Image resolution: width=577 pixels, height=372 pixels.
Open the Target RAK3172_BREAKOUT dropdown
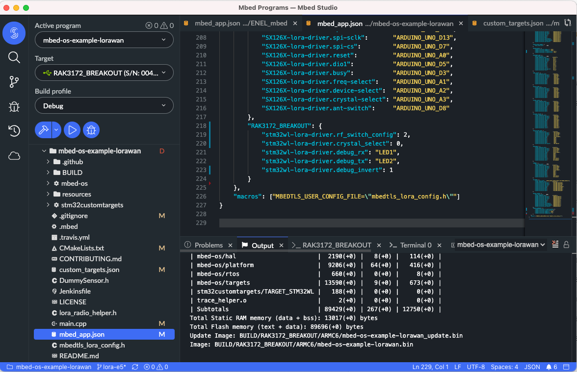click(104, 73)
